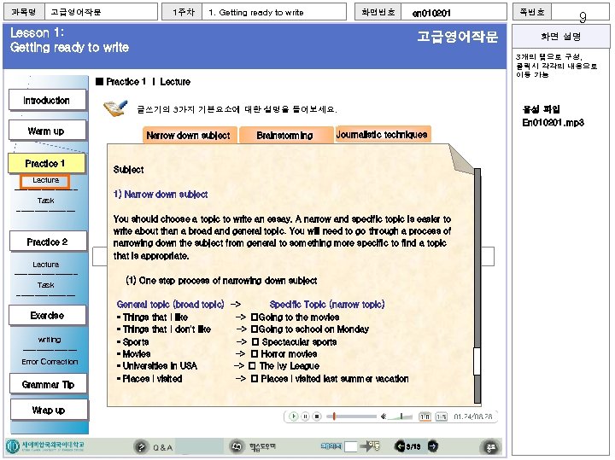Open Task under Practice 1
The height and width of the screenshot is (460, 615).
point(46,201)
